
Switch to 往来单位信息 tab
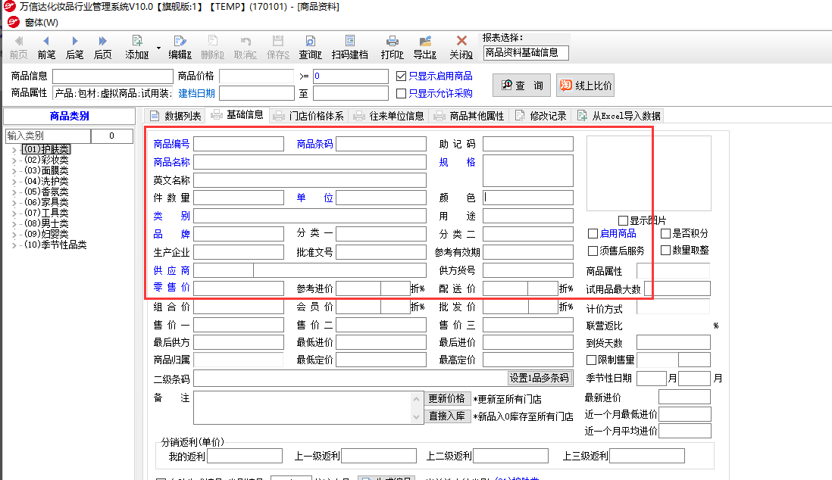(x=389, y=116)
